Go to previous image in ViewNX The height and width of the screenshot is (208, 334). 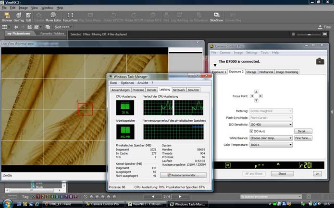(153, 196)
